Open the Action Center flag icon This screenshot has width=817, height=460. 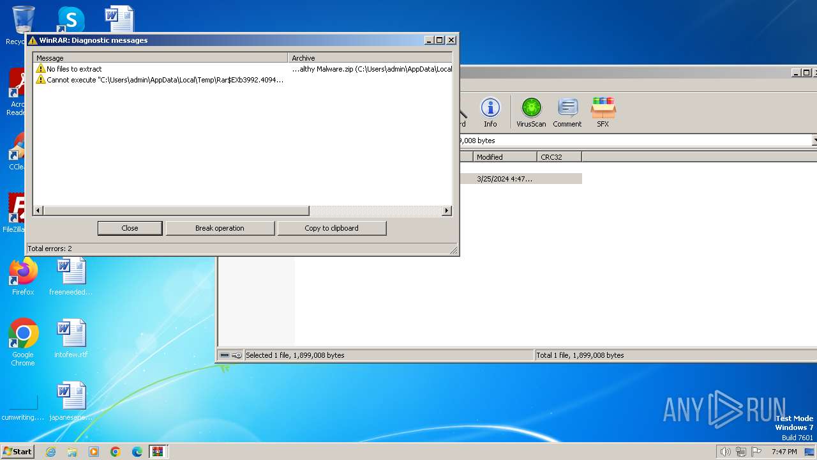(x=756, y=452)
